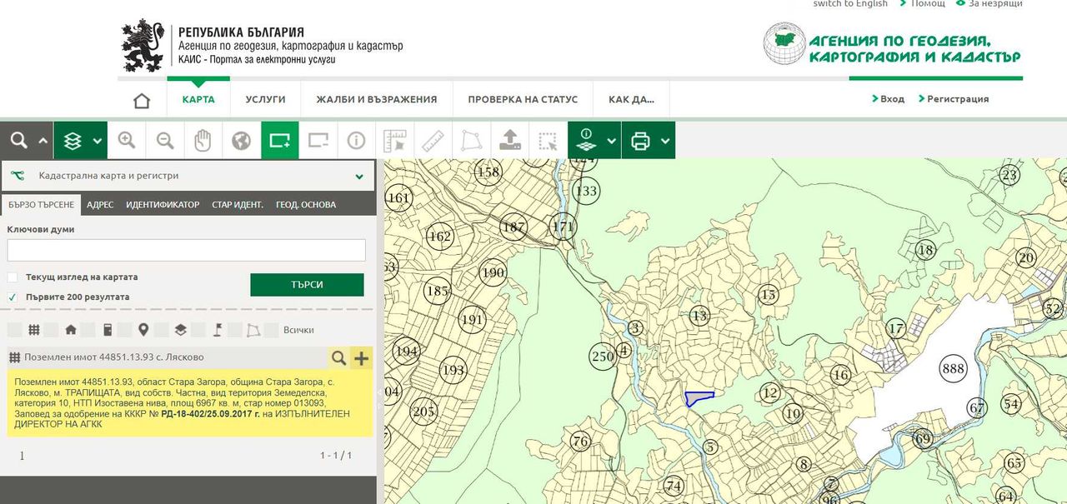Toggle the land parcels grid filter checkbox

click(x=13, y=330)
